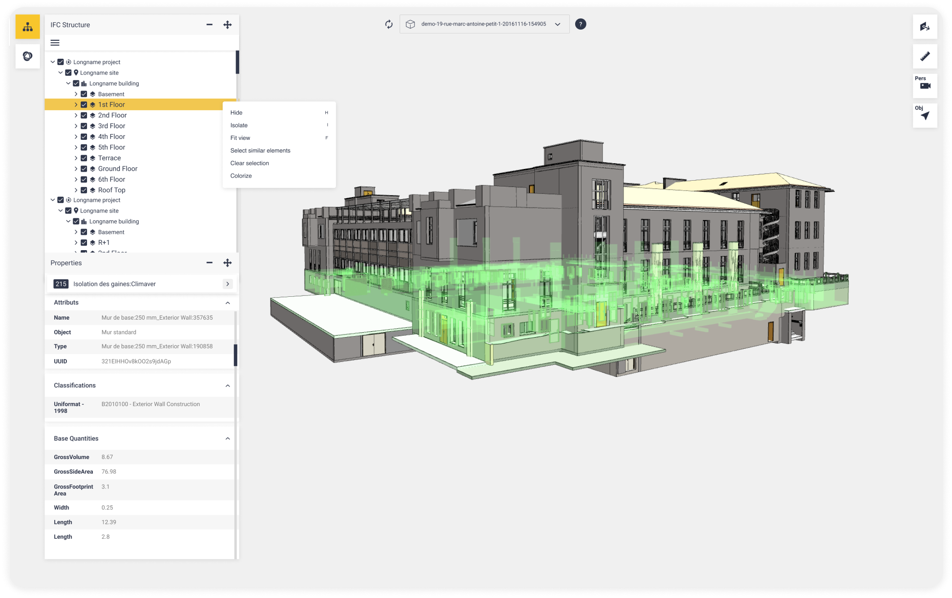The height and width of the screenshot is (598, 952).
Task: Uncheck the Terrace storey checkbox
Action: pos(84,158)
